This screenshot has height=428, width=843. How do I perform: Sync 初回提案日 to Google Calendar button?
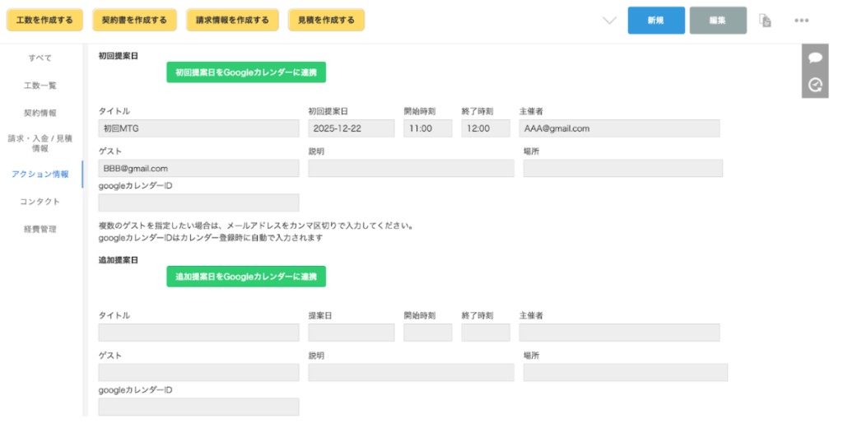coord(246,72)
